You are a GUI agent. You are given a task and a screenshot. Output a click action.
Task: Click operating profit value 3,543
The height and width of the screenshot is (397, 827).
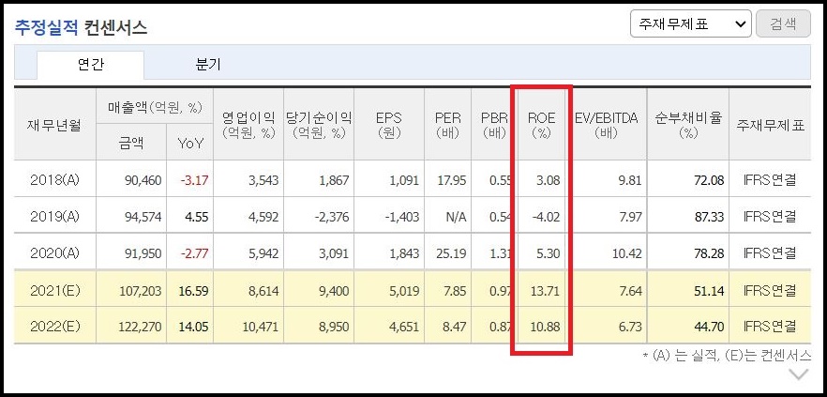(263, 180)
